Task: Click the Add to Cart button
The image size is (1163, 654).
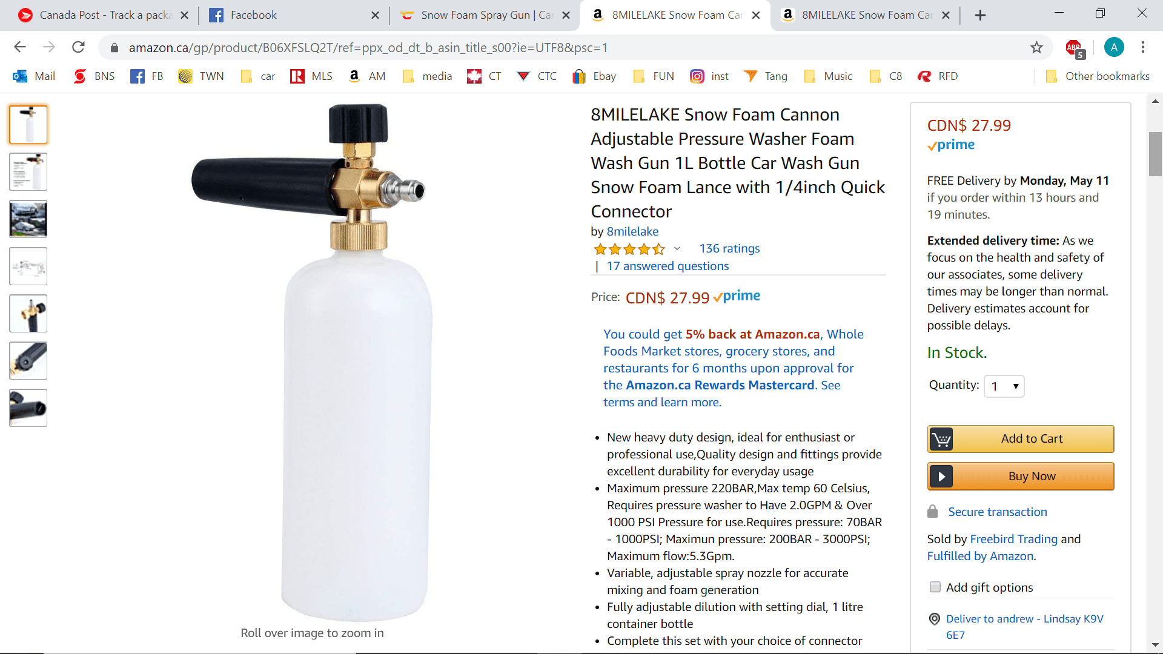Action: (x=1020, y=438)
